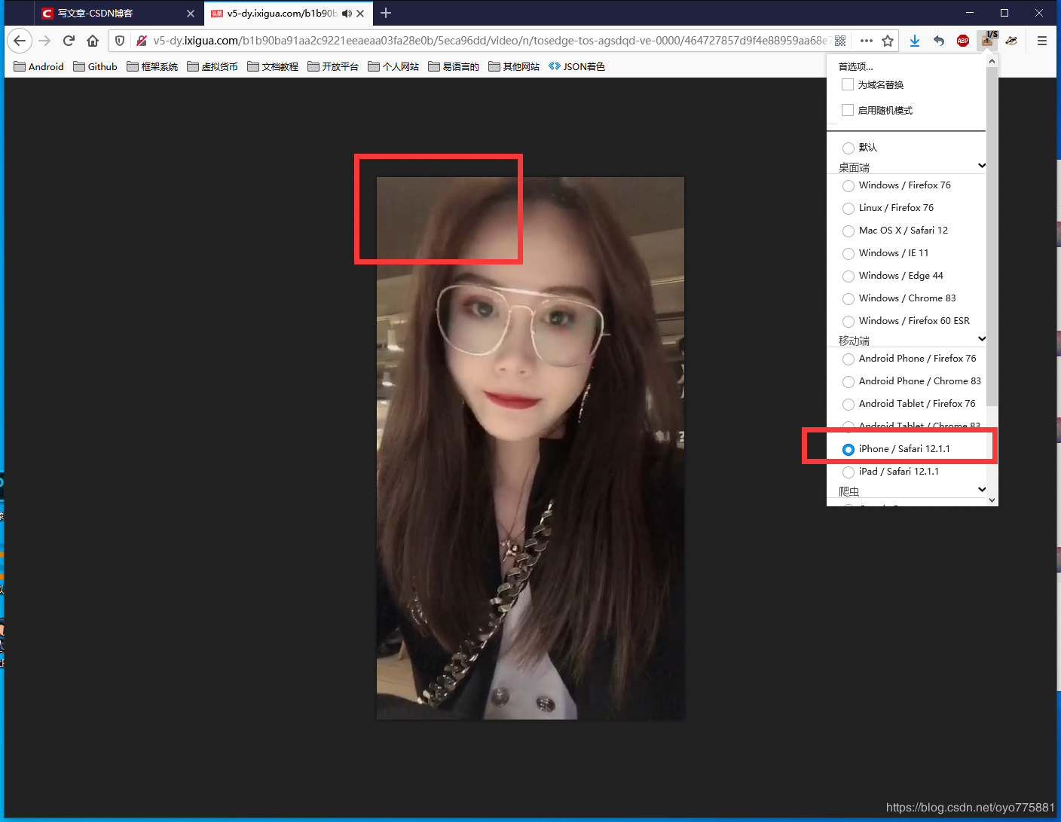The height and width of the screenshot is (822, 1061).
Task: Collapse the 桌面端 section
Action: click(x=981, y=166)
